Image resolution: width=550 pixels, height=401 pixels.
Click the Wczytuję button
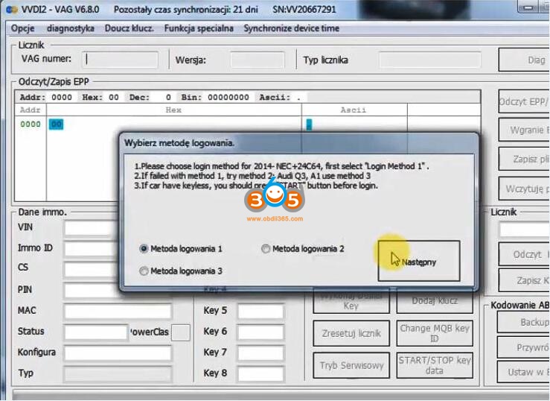coord(524,189)
